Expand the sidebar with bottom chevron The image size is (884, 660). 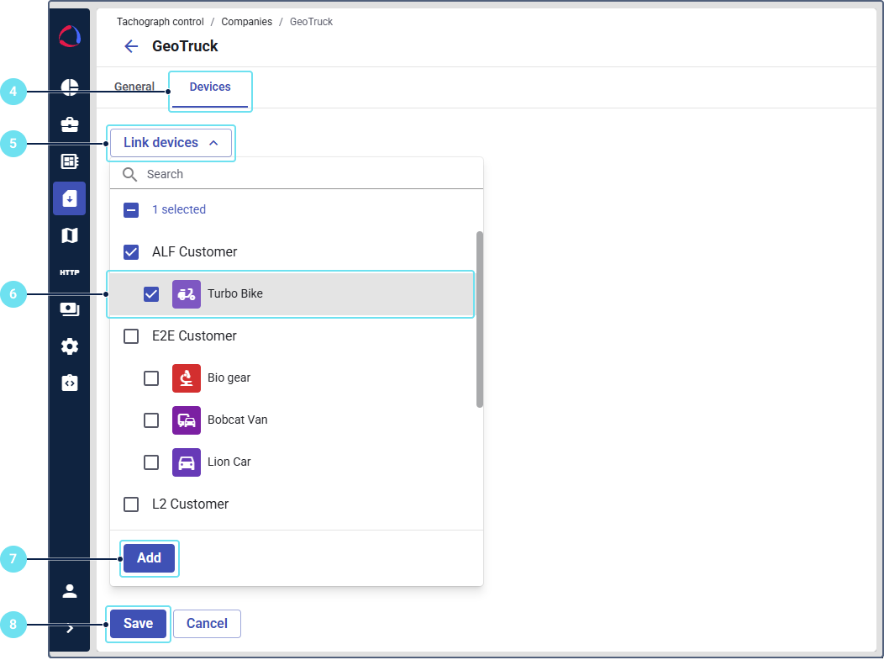(x=70, y=627)
